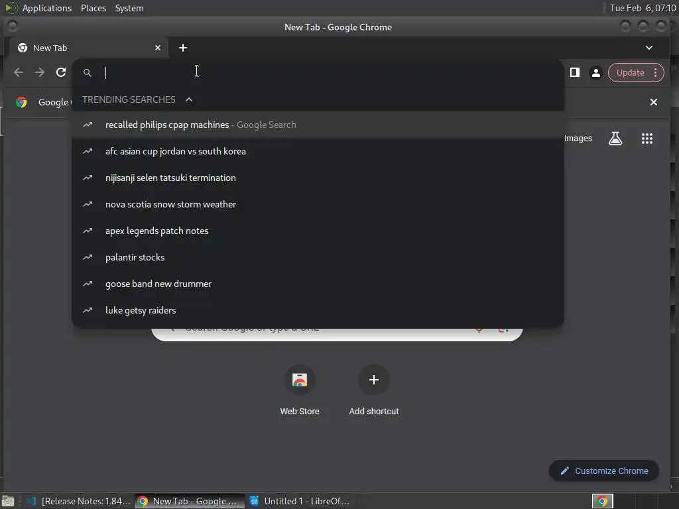Select suggestion recalled philips cpap machines
The width and height of the screenshot is (679, 509).
click(x=318, y=125)
